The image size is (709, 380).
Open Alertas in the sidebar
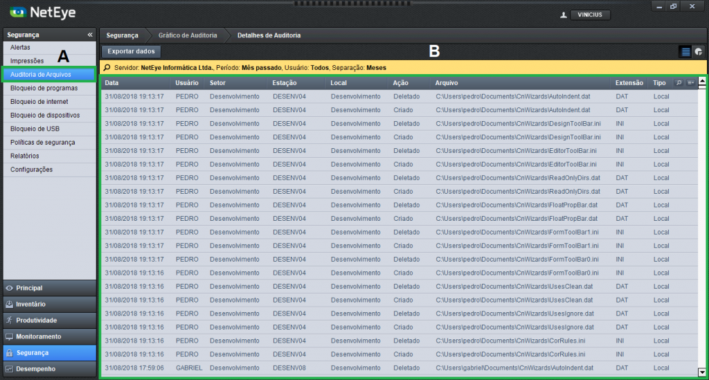click(x=49, y=48)
